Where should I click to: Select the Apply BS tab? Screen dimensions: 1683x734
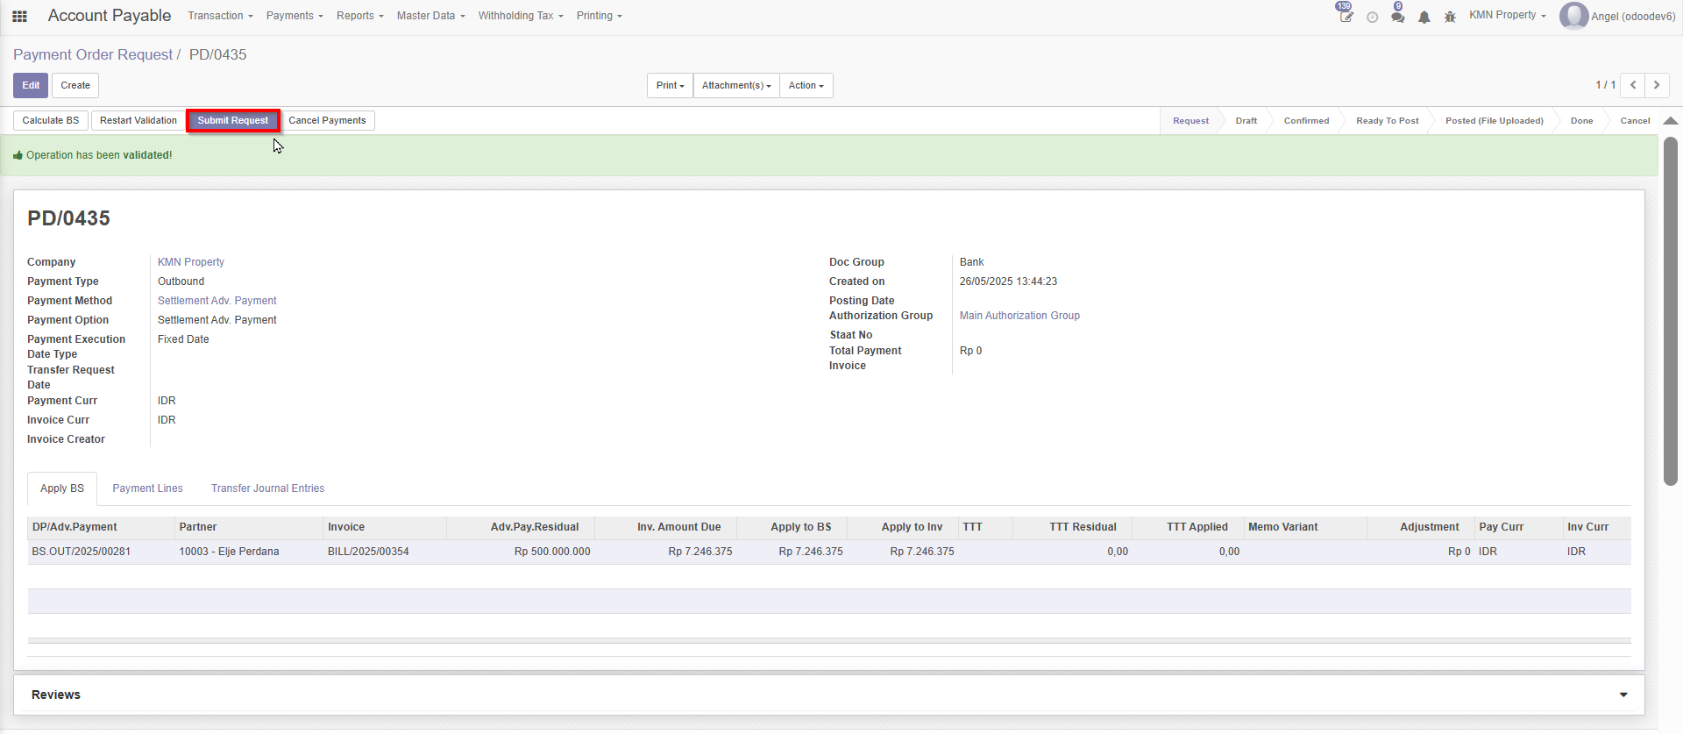[x=62, y=488]
